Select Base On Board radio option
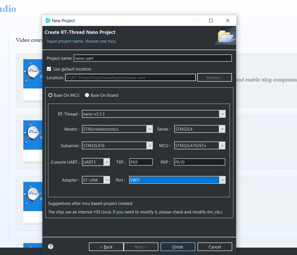 101,95
